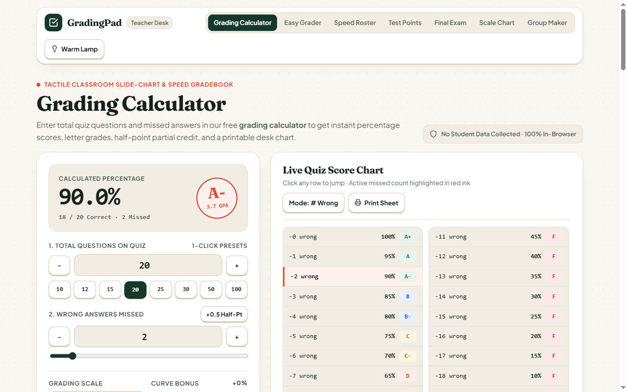Click the shield icon in privacy badge

pos(433,134)
